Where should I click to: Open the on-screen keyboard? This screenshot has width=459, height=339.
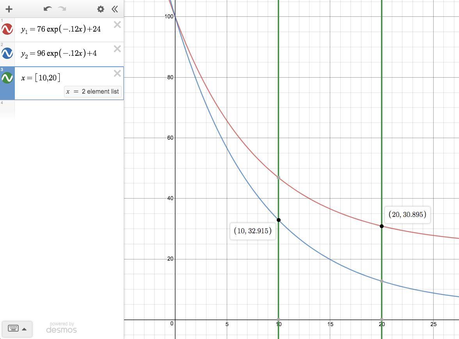point(13,328)
